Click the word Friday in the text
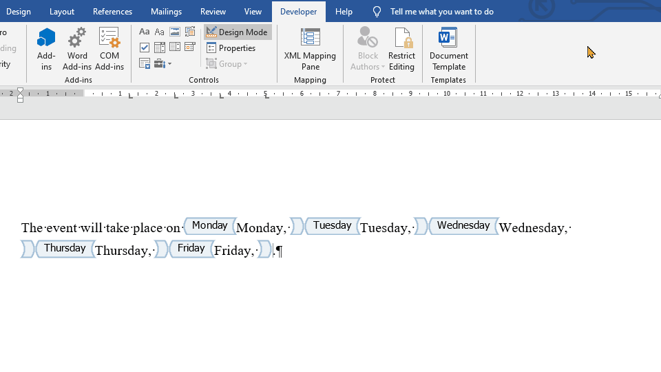 point(232,251)
